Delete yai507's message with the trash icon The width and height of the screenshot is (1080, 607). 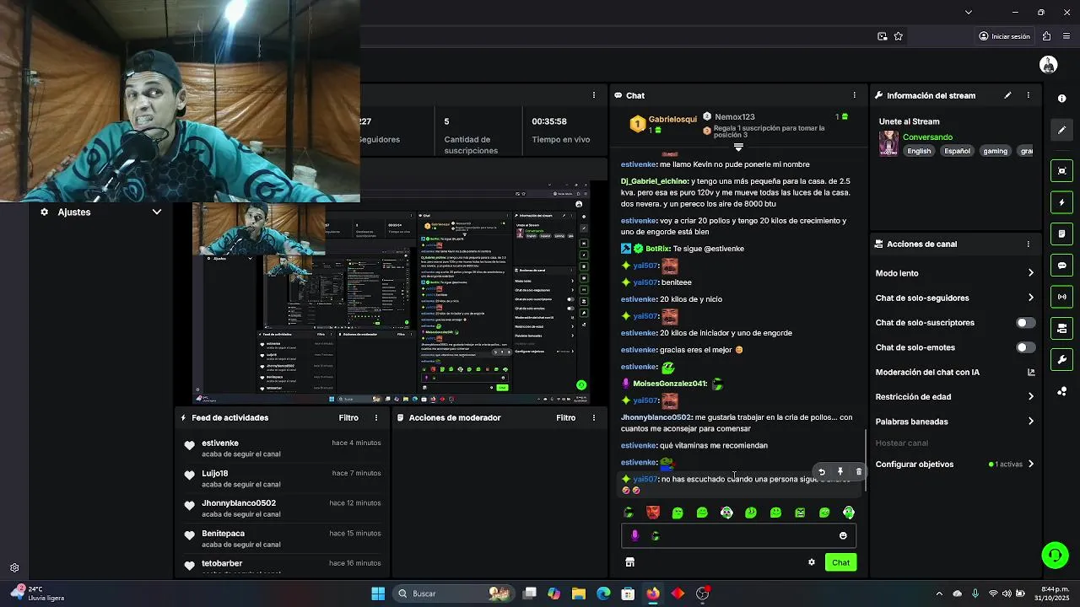[x=858, y=472]
